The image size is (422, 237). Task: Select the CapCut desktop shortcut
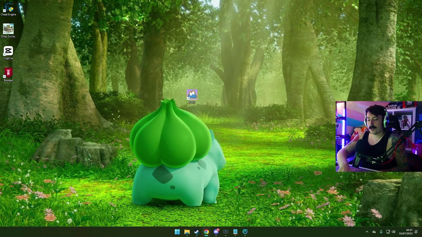[8, 53]
